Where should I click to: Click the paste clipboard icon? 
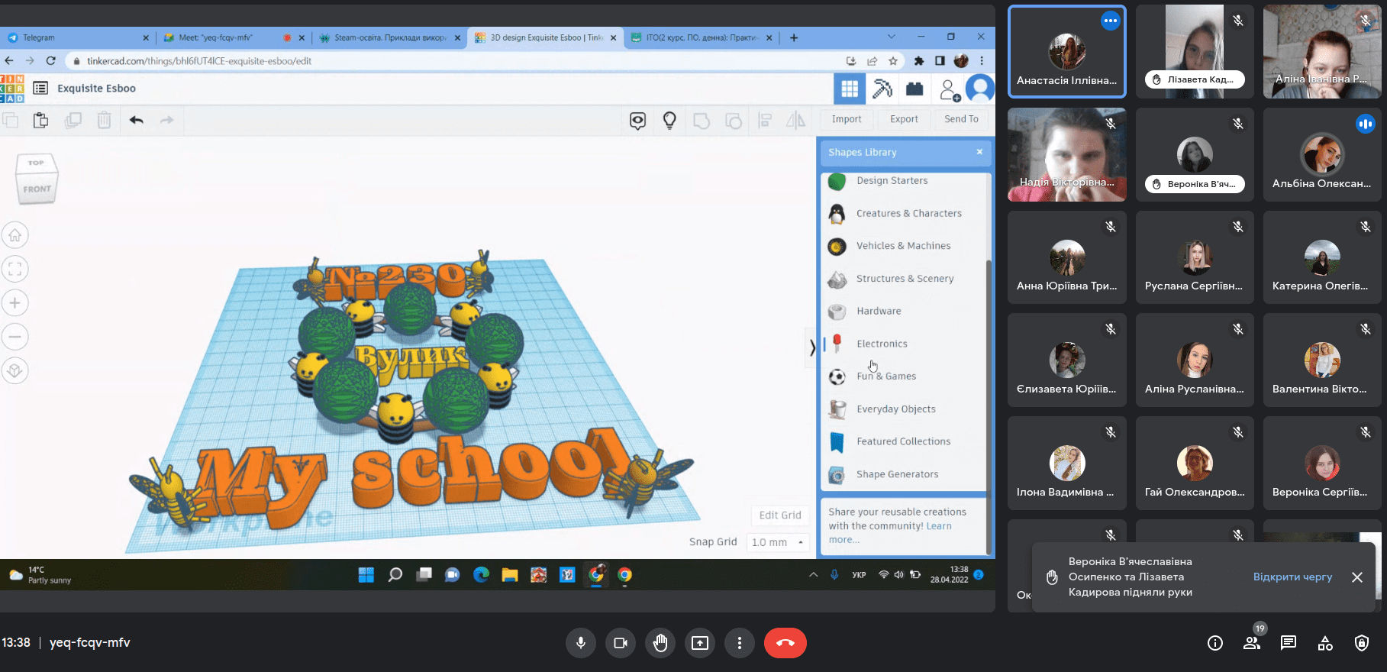[x=41, y=120]
